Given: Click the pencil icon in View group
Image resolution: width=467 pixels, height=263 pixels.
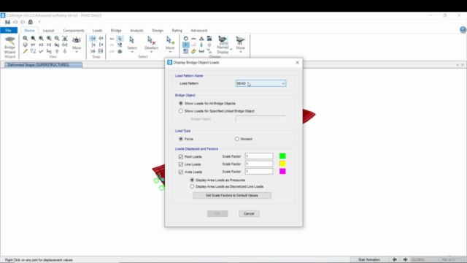Looking at the screenshot, I should (26, 51).
